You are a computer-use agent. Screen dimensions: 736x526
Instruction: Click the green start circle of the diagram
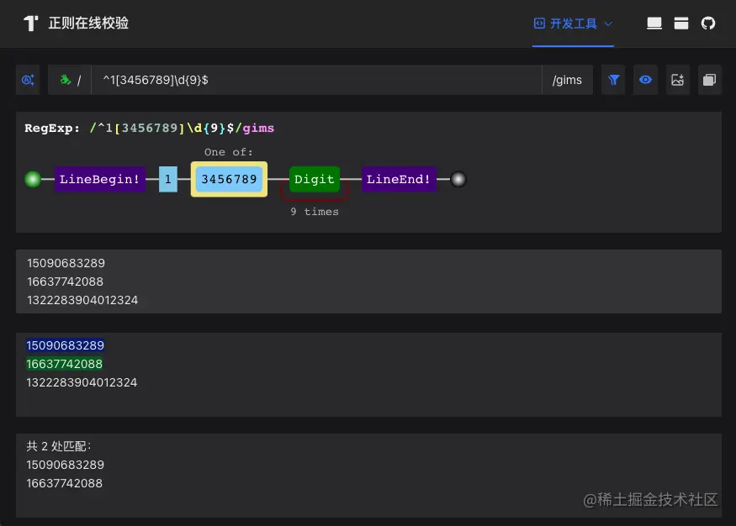click(33, 179)
